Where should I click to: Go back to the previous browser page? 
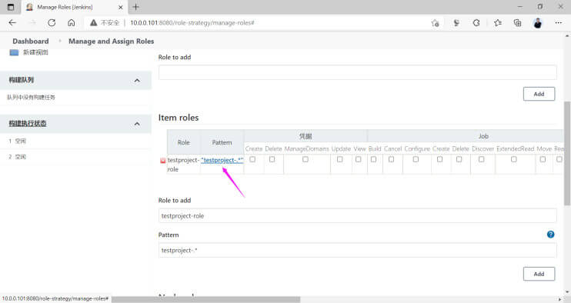(12, 22)
